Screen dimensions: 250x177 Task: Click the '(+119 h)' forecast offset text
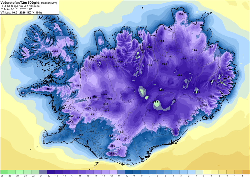click(37, 12)
